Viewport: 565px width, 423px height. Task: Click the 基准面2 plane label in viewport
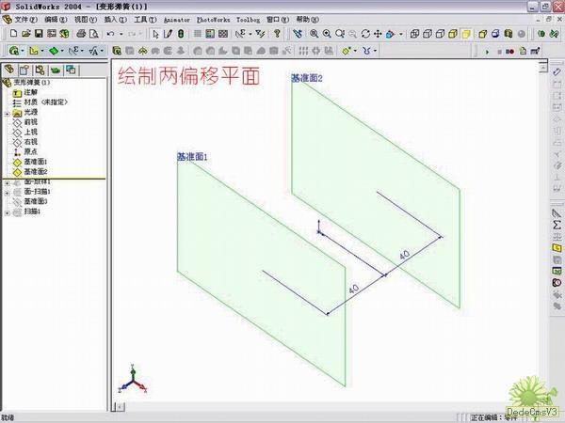[307, 79]
